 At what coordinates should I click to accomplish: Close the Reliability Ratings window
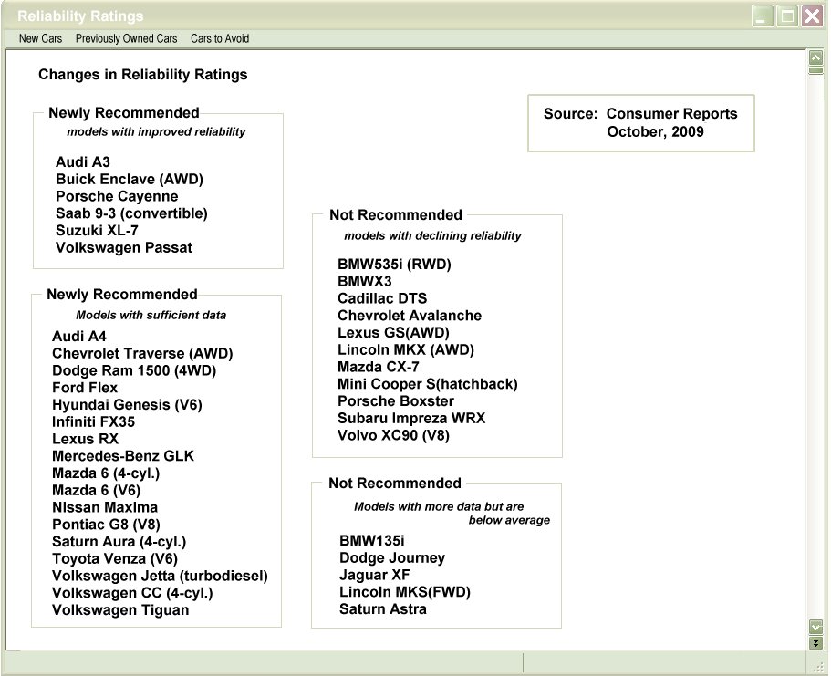(x=812, y=16)
